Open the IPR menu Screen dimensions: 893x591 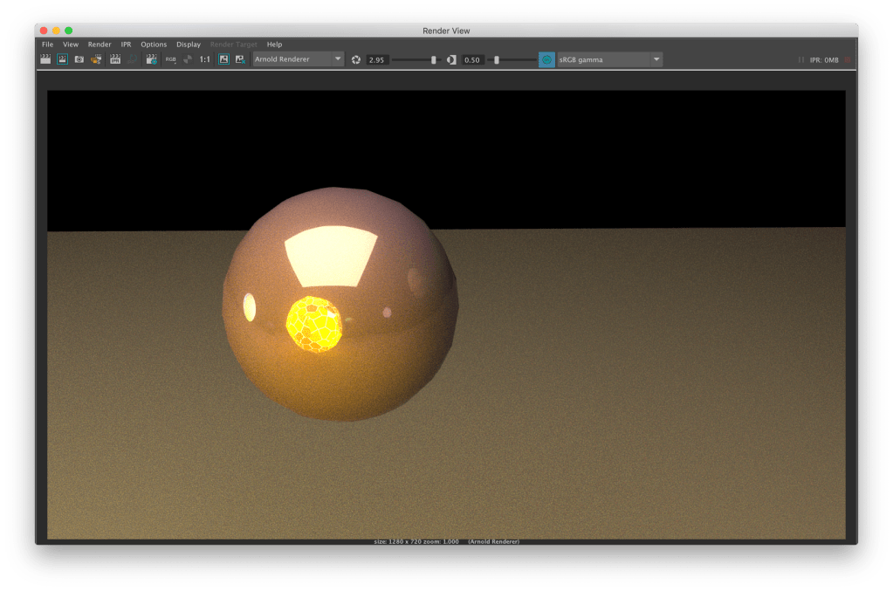coord(126,45)
